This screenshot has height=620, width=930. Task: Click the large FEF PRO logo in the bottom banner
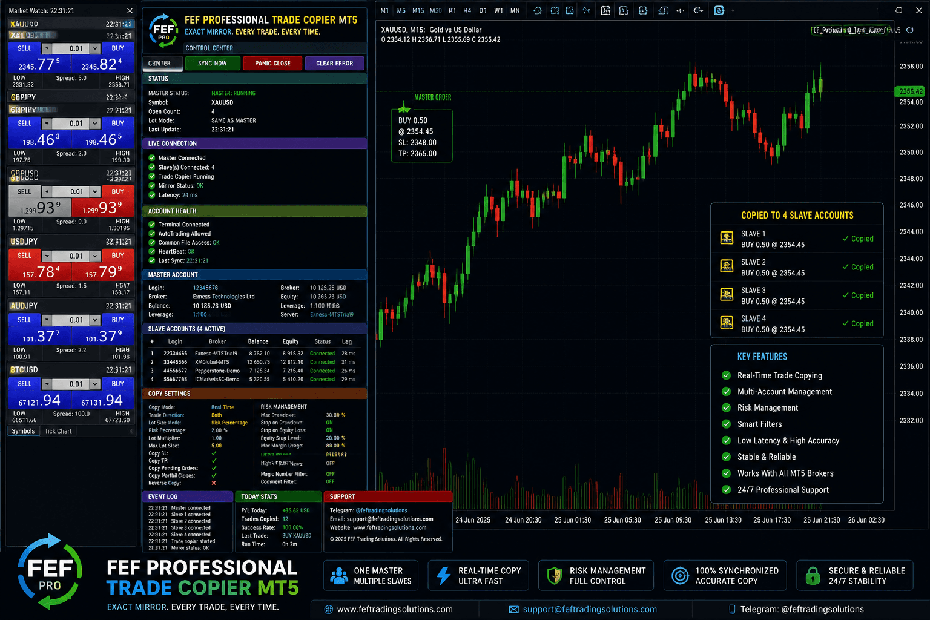50,572
